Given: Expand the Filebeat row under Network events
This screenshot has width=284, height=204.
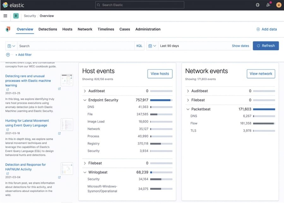Looking at the screenshot, I should [188, 100].
